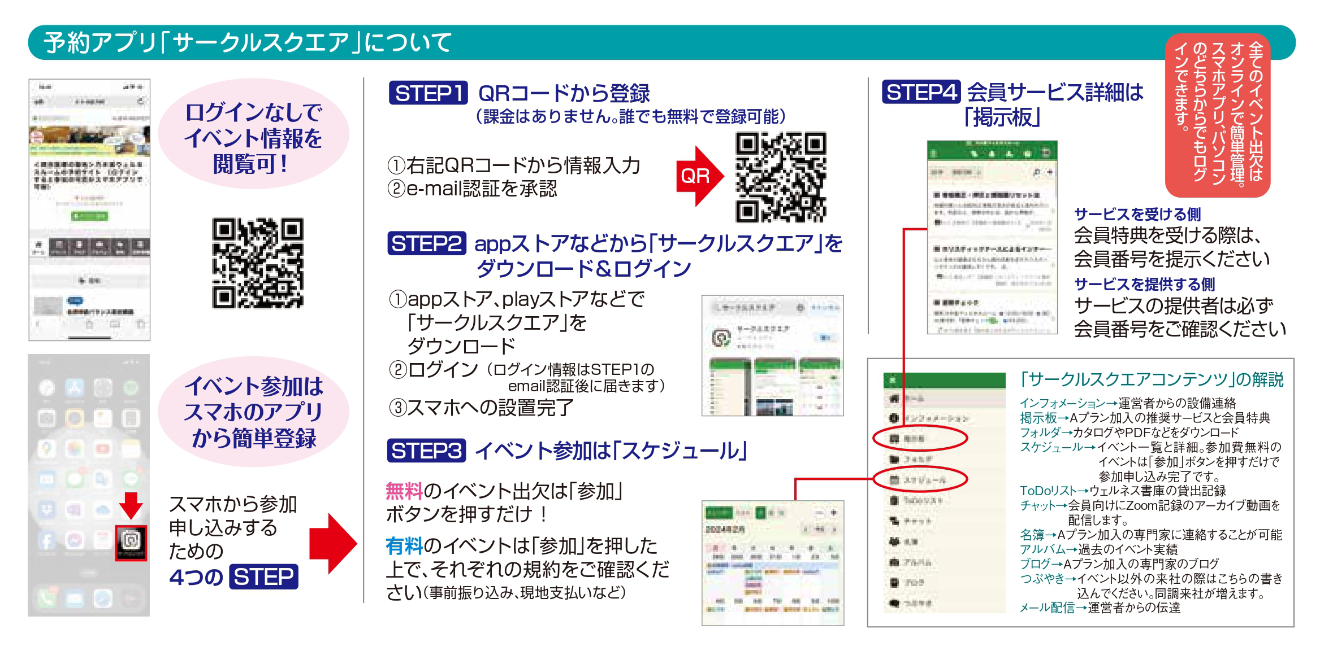Click the STEP2 badge

click(427, 243)
